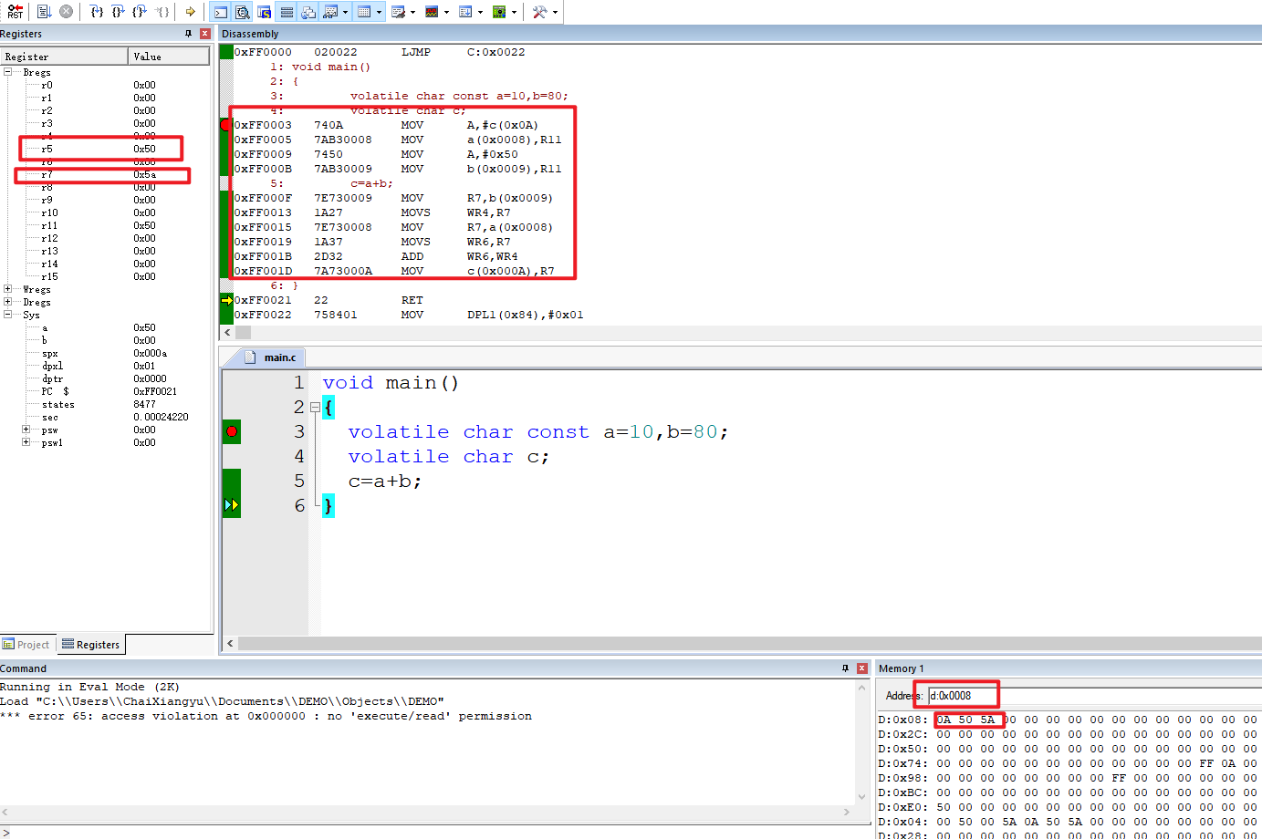Open the System Viewer dropdown arrow
1262x839 pixels.
pyautogui.click(x=514, y=12)
